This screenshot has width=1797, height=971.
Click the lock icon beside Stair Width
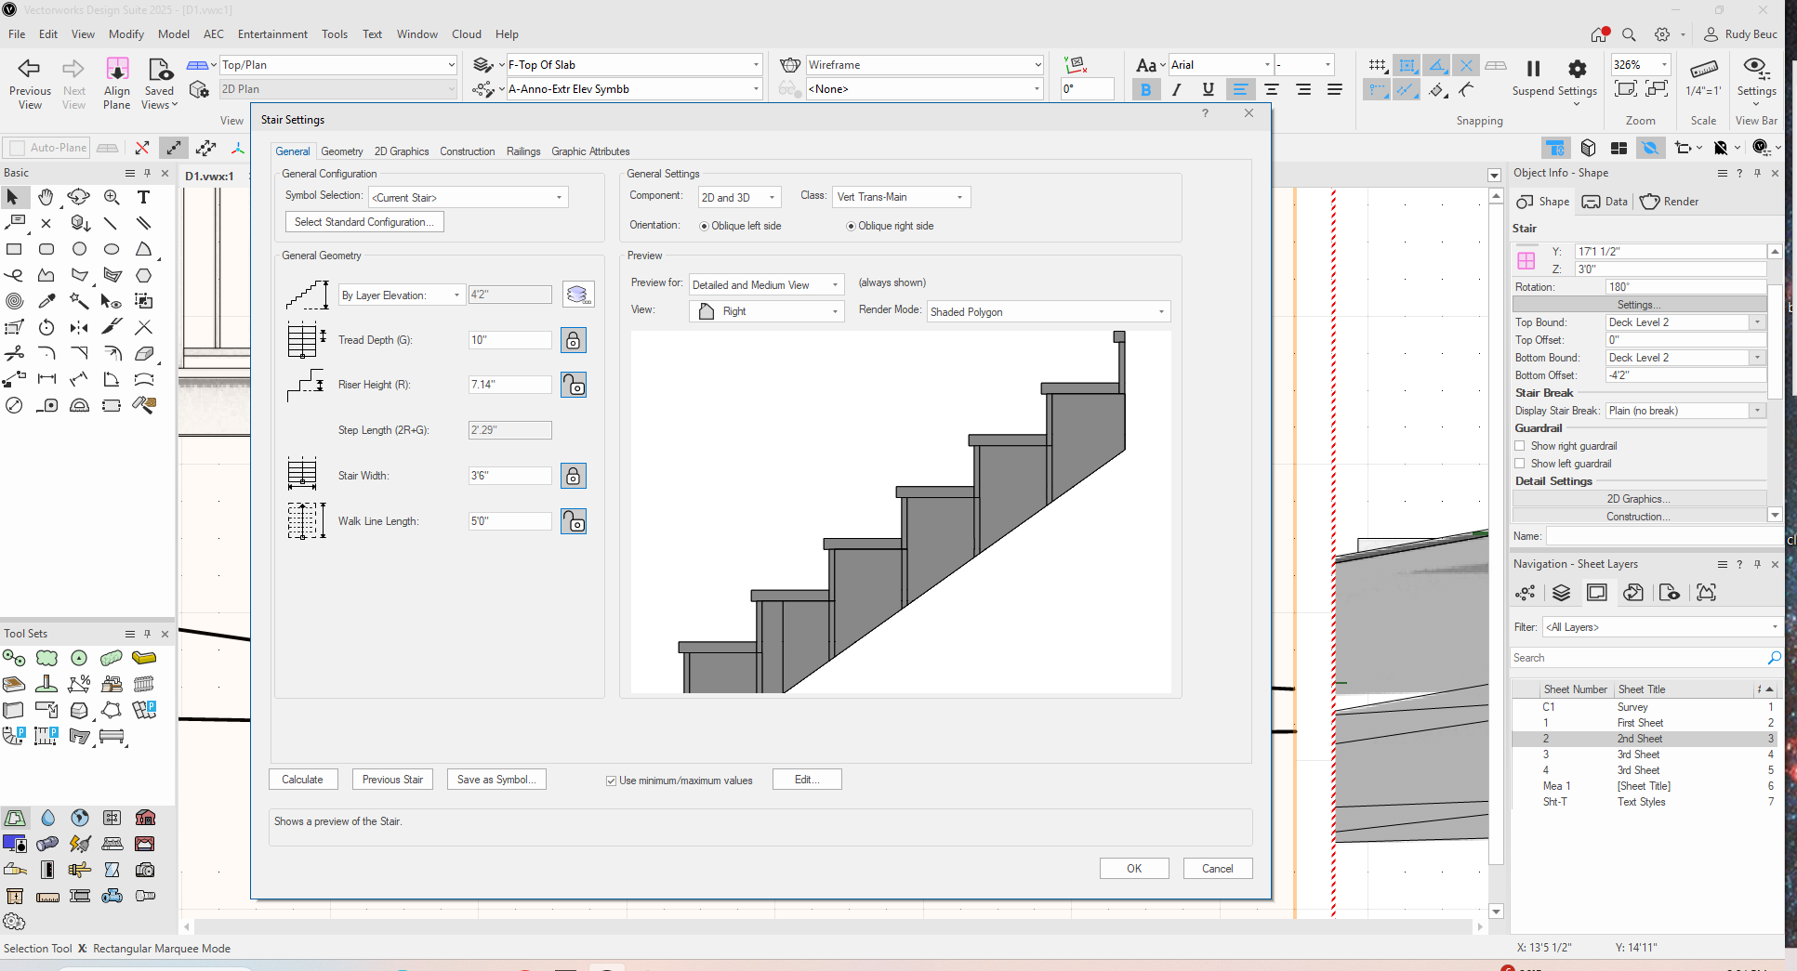tap(574, 476)
